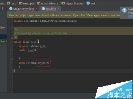Click the comment end fold marker

12,38
